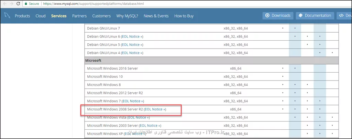Click the MySQL dolphin logo

(x=7, y=15)
